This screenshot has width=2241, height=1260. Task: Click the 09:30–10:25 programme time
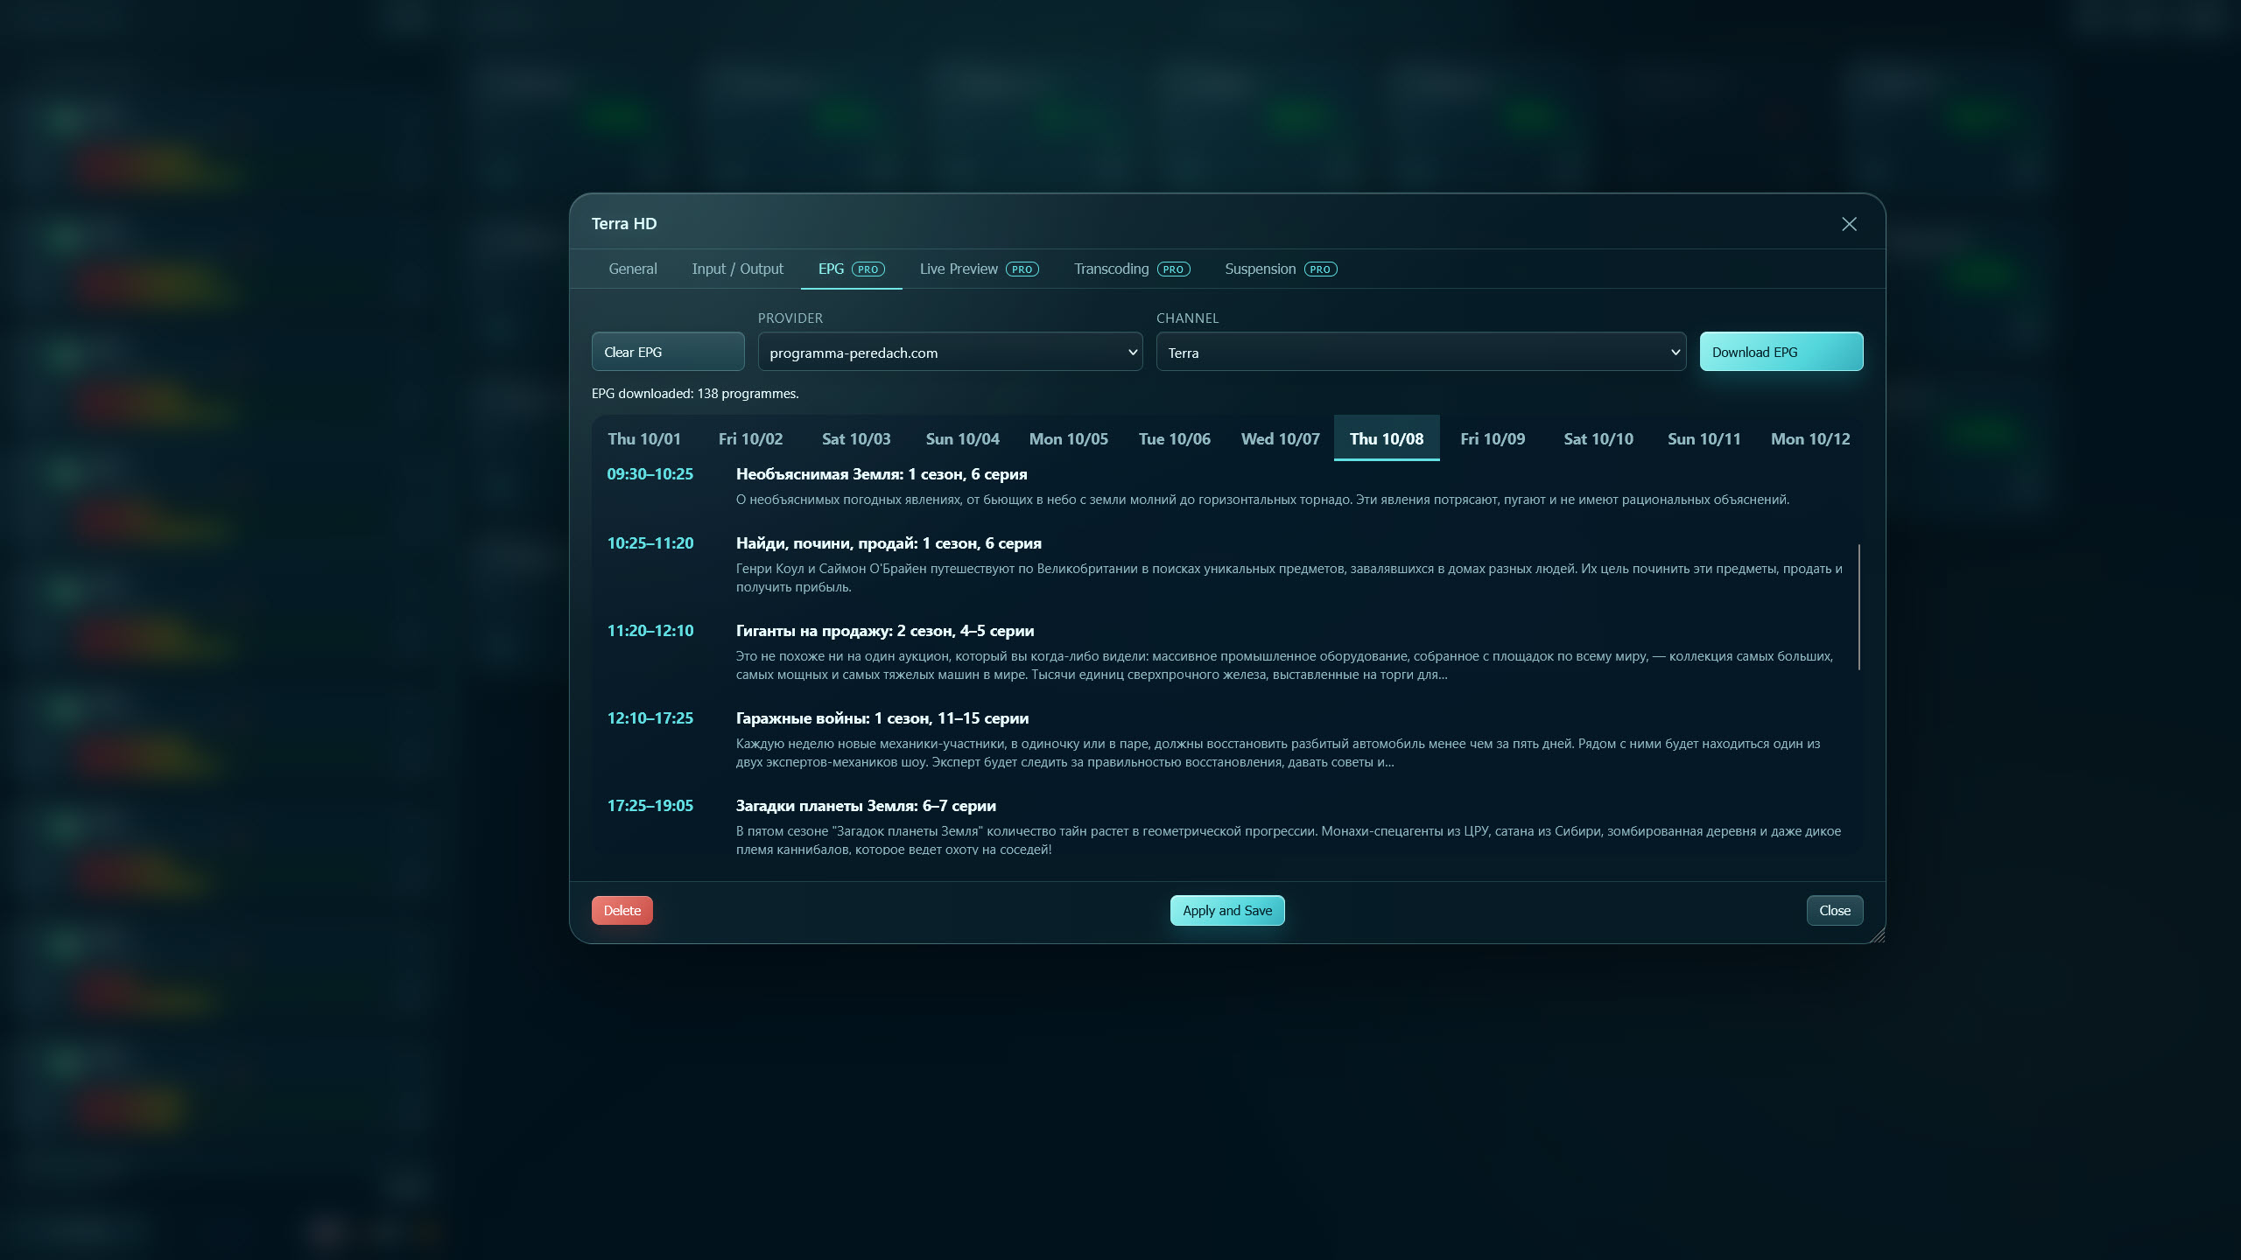(x=650, y=473)
